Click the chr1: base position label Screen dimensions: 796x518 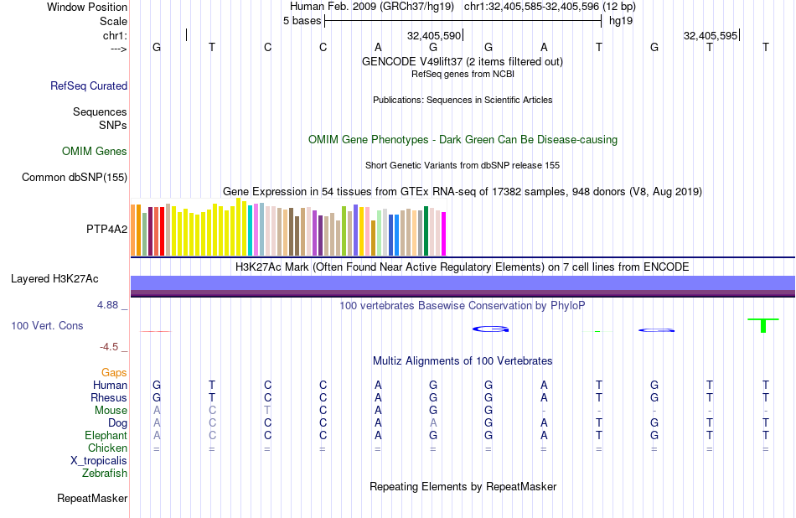115,35
